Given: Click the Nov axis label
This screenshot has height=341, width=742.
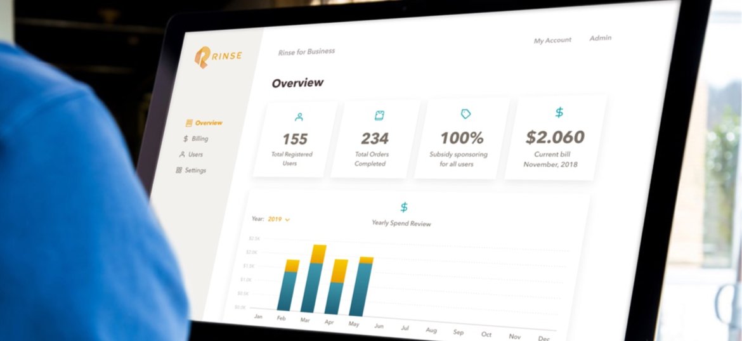Looking at the screenshot, I should click(515, 337).
